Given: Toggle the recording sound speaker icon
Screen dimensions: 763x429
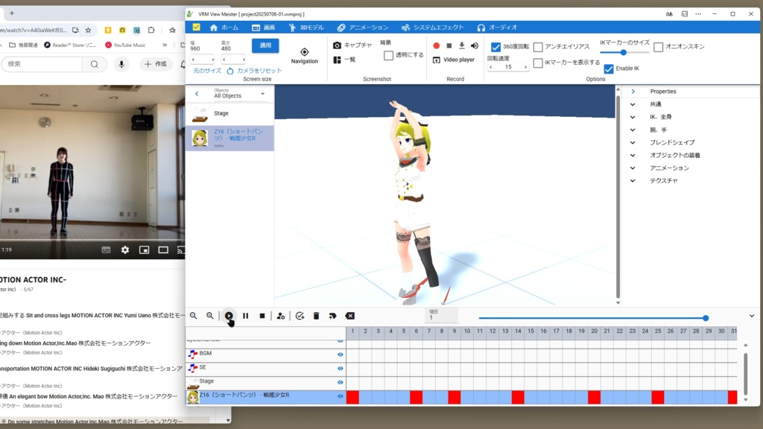Looking at the screenshot, I should pos(475,45).
